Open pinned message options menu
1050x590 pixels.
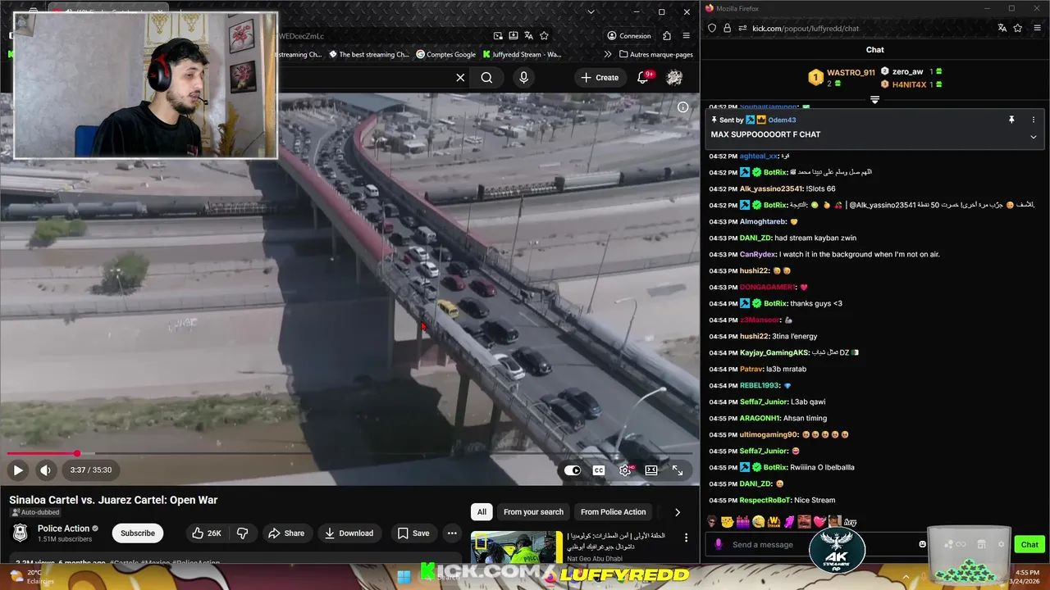pyautogui.click(x=1033, y=120)
